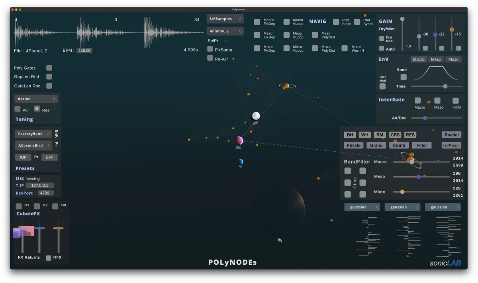The width and height of the screenshot is (478, 283).
Task: Enable Gain Auto checkbox
Action: click(x=382, y=49)
